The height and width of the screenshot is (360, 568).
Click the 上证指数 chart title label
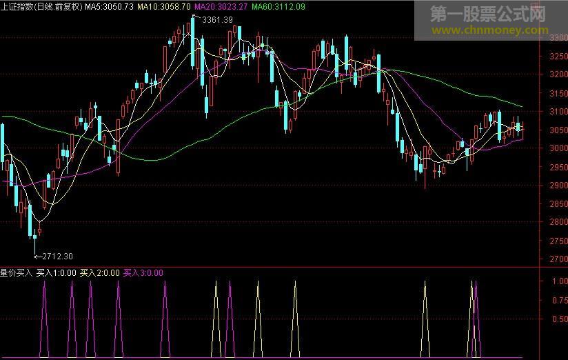41,6
